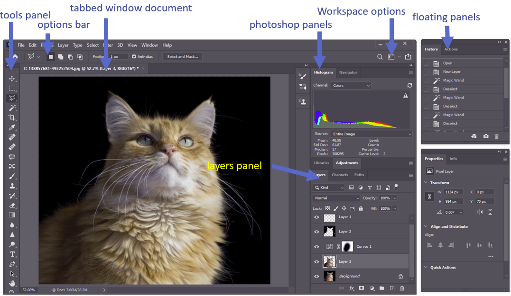Viewport: 511px width, 296px height.
Task: Select the Move tool
Action: (12, 78)
